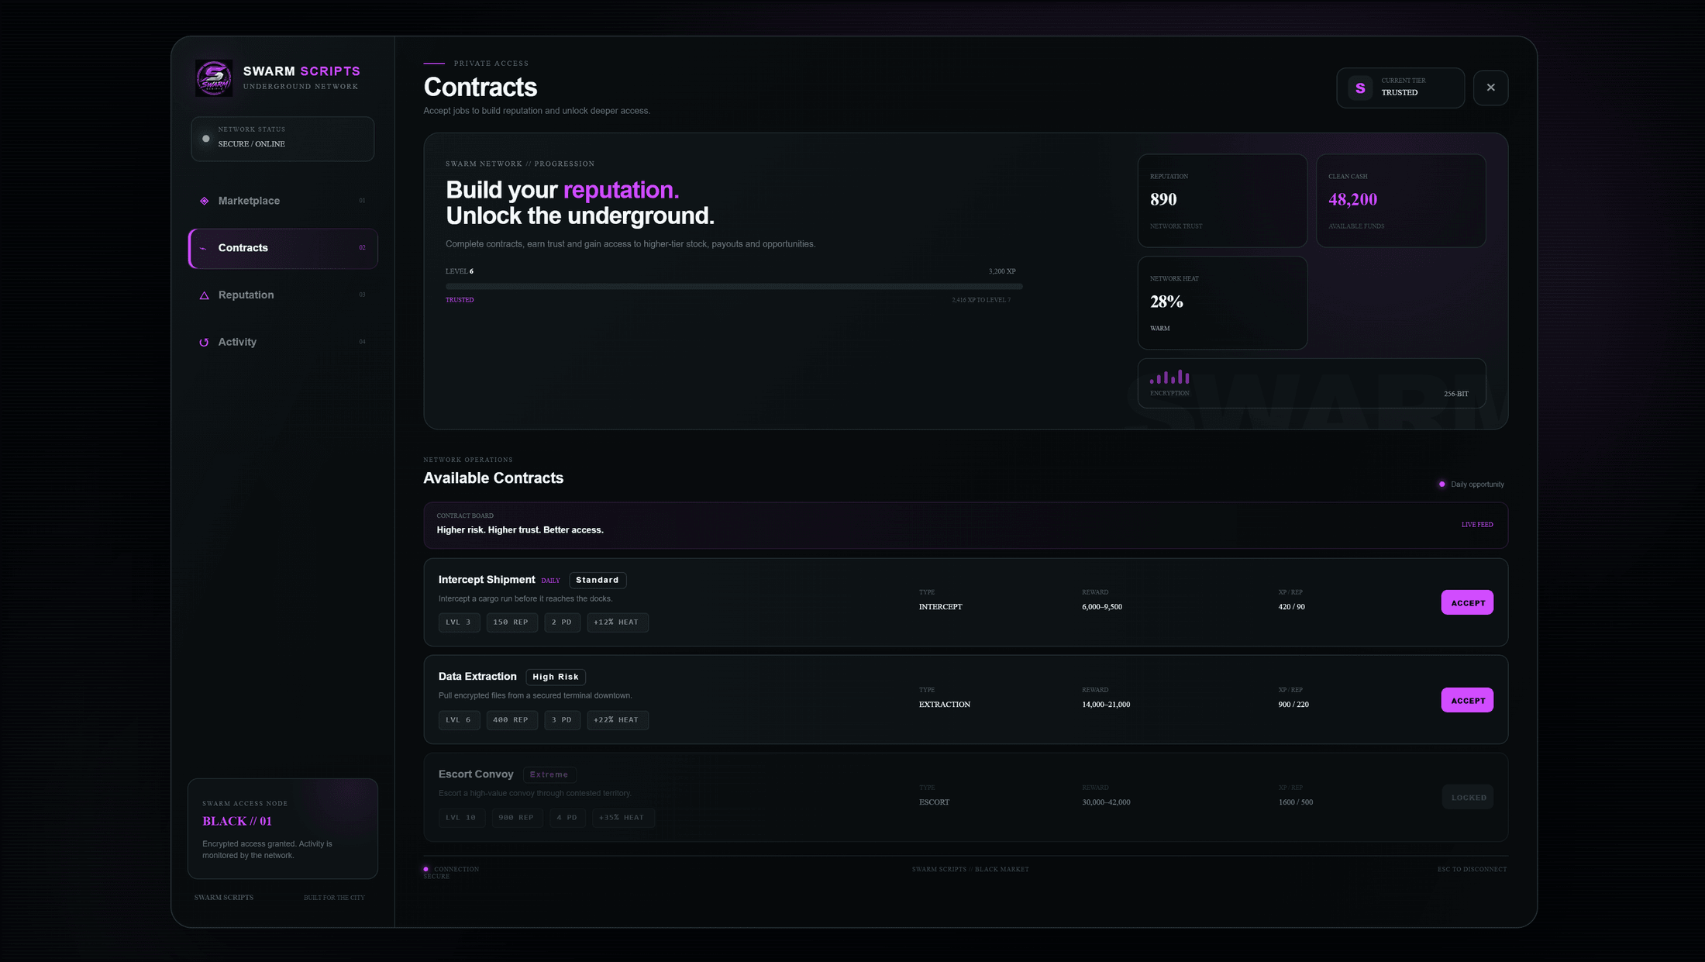Click the Live Feed link
The width and height of the screenshot is (1705, 962).
[x=1477, y=525]
